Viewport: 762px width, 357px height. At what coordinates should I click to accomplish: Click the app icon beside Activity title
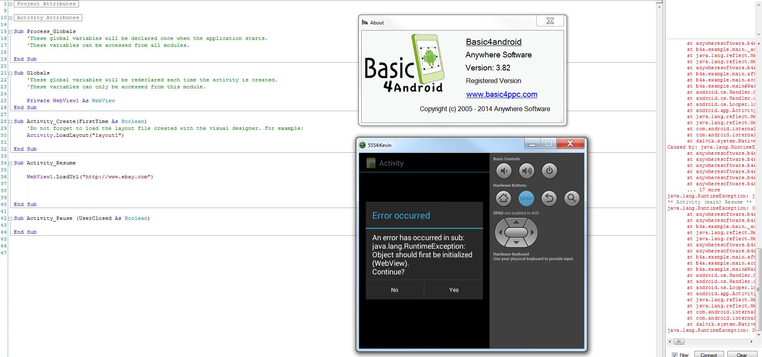[371, 163]
